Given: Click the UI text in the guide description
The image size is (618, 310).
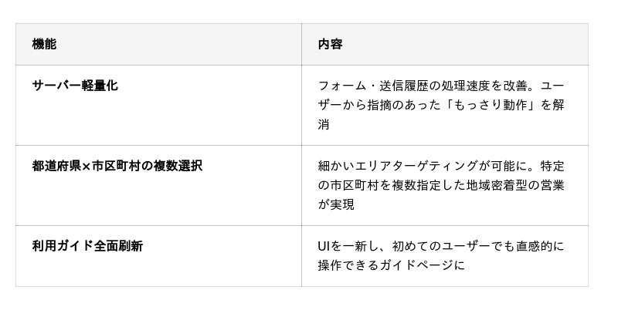Looking at the screenshot, I should (324, 246).
